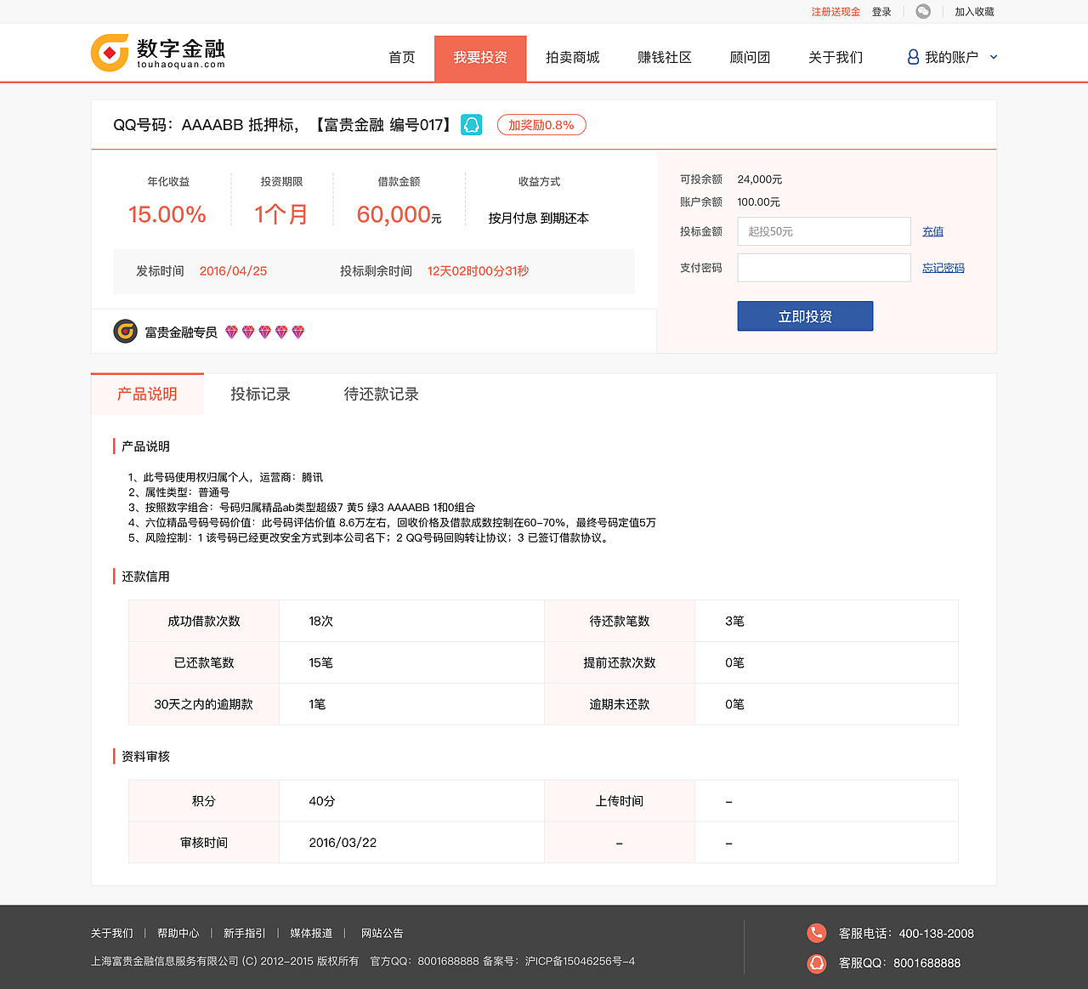Click the last diamond rating icon
This screenshot has height=989, width=1088.
pyautogui.click(x=297, y=332)
